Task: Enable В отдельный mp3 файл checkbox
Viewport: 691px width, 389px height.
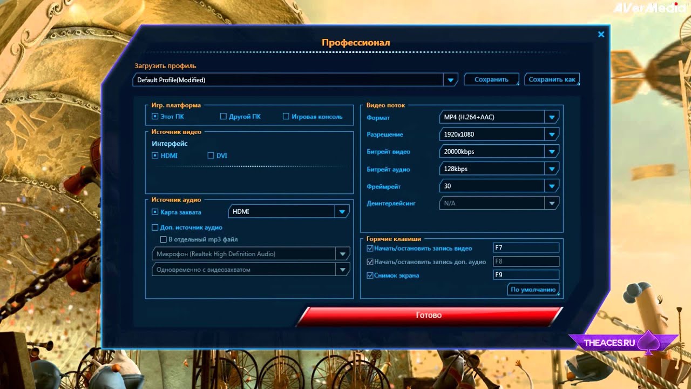Action: coord(163,239)
